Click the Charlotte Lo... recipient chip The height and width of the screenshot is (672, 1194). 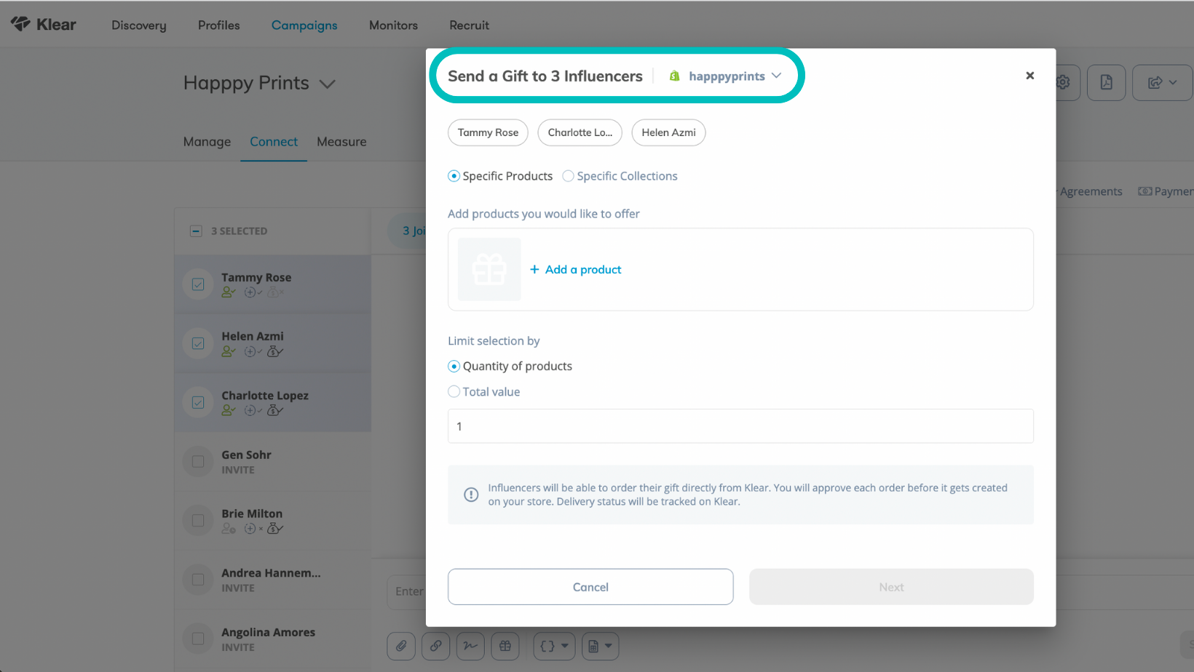point(580,132)
